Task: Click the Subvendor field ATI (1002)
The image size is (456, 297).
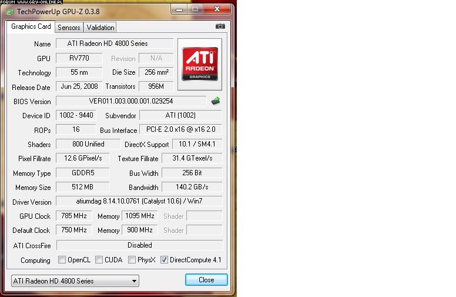Action: click(180, 115)
